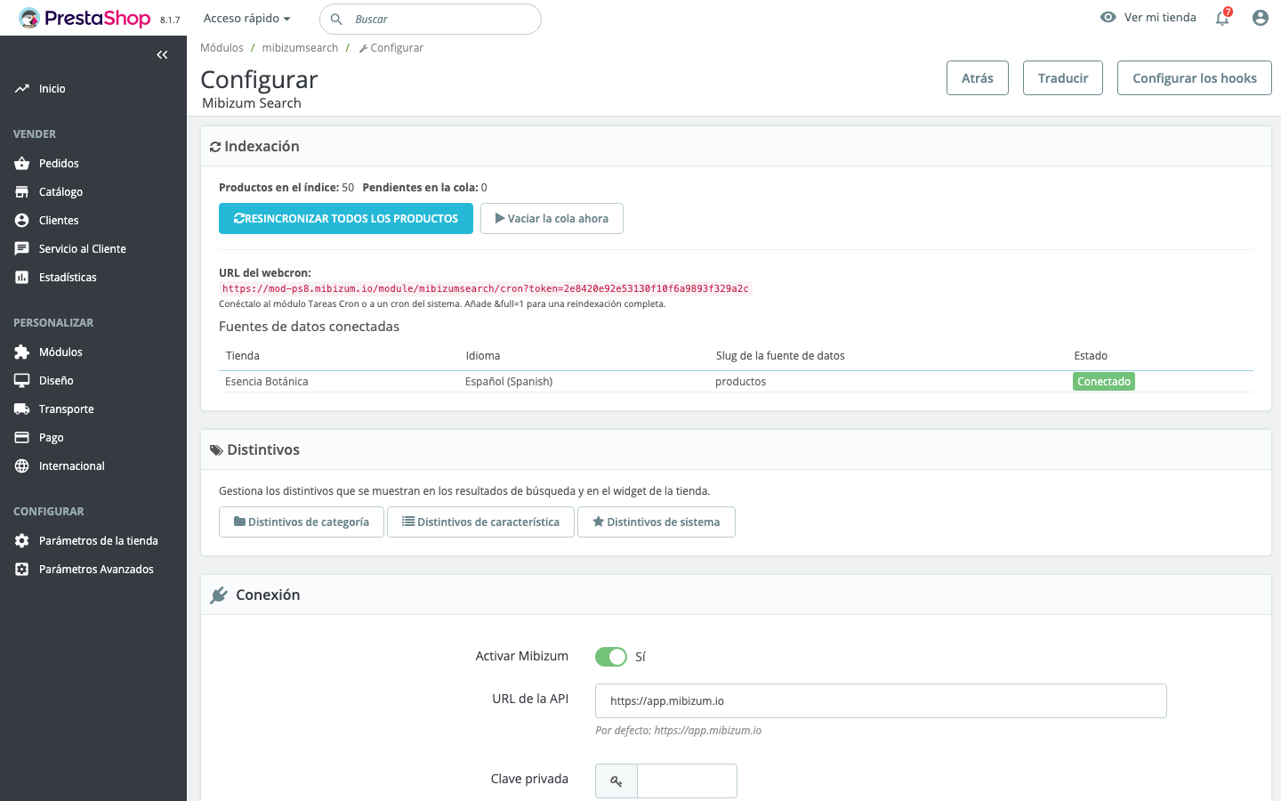Click the Módulos puzzle icon

pos(22,352)
